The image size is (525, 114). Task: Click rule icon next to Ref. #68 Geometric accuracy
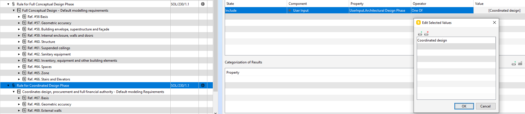point(24,104)
